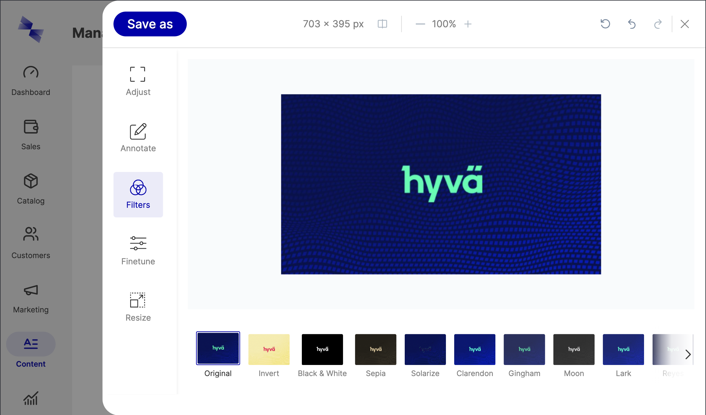706x415 pixels.
Task: Open the Resize tab
Action: pyautogui.click(x=138, y=307)
